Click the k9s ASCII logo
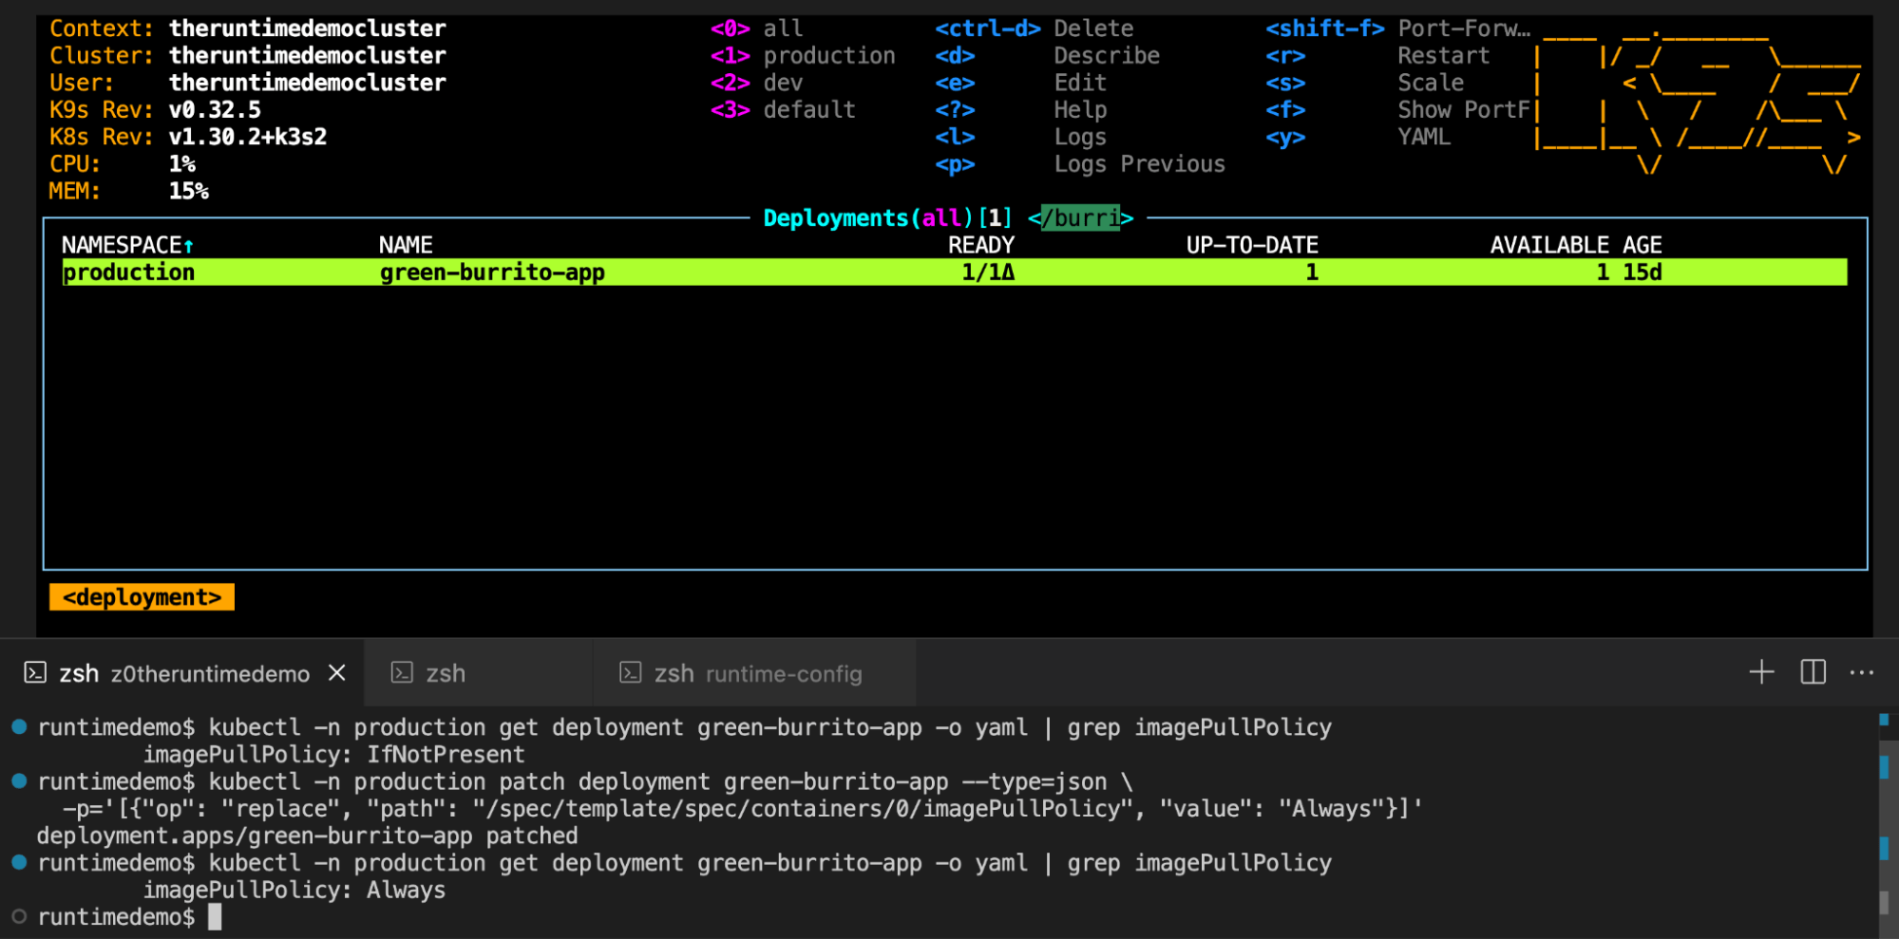 coord(1698,103)
